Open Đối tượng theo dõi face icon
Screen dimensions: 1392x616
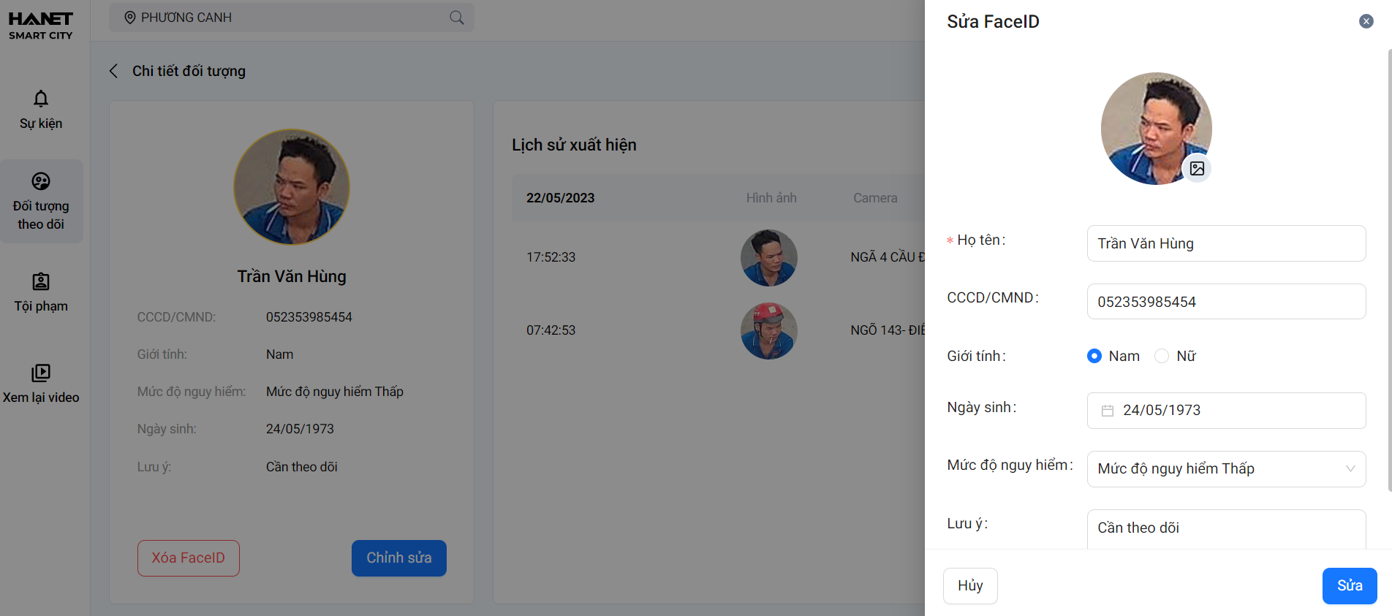click(x=41, y=181)
